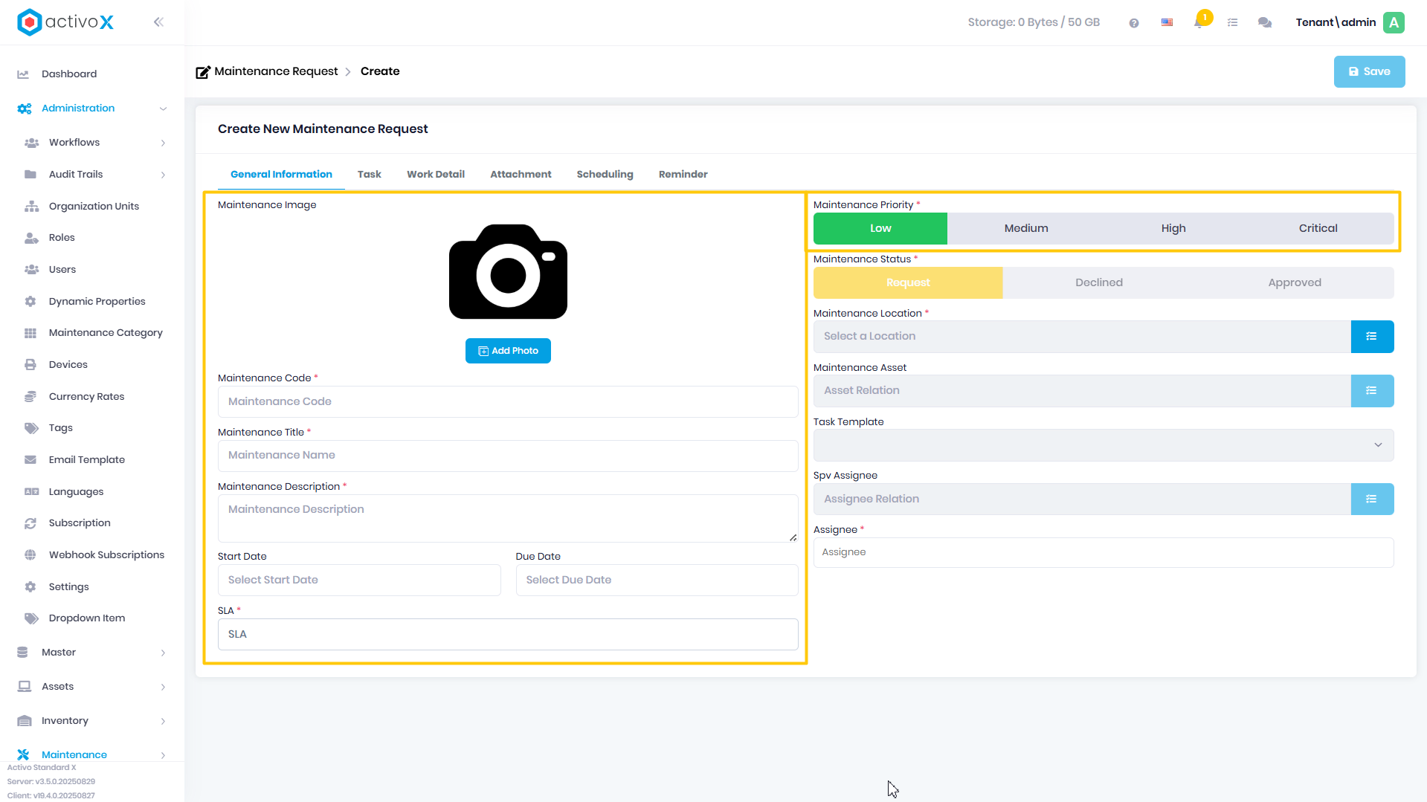Viewport: 1427px width, 802px height.
Task: Set priority to Medium
Action: coord(1026,229)
